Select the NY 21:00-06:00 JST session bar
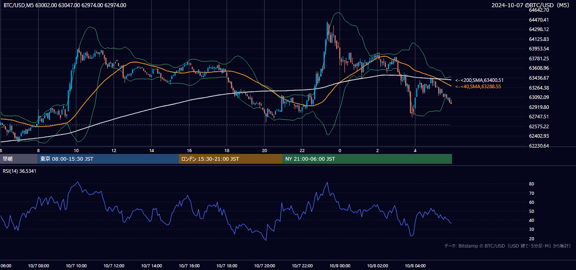Viewport: 576px width, 270px height. coord(367,159)
